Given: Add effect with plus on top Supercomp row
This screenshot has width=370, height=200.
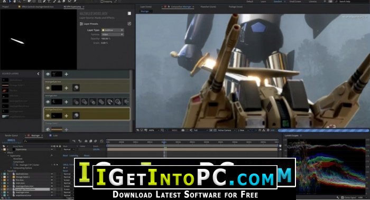Looking at the screenshot, I should pos(66,74).
